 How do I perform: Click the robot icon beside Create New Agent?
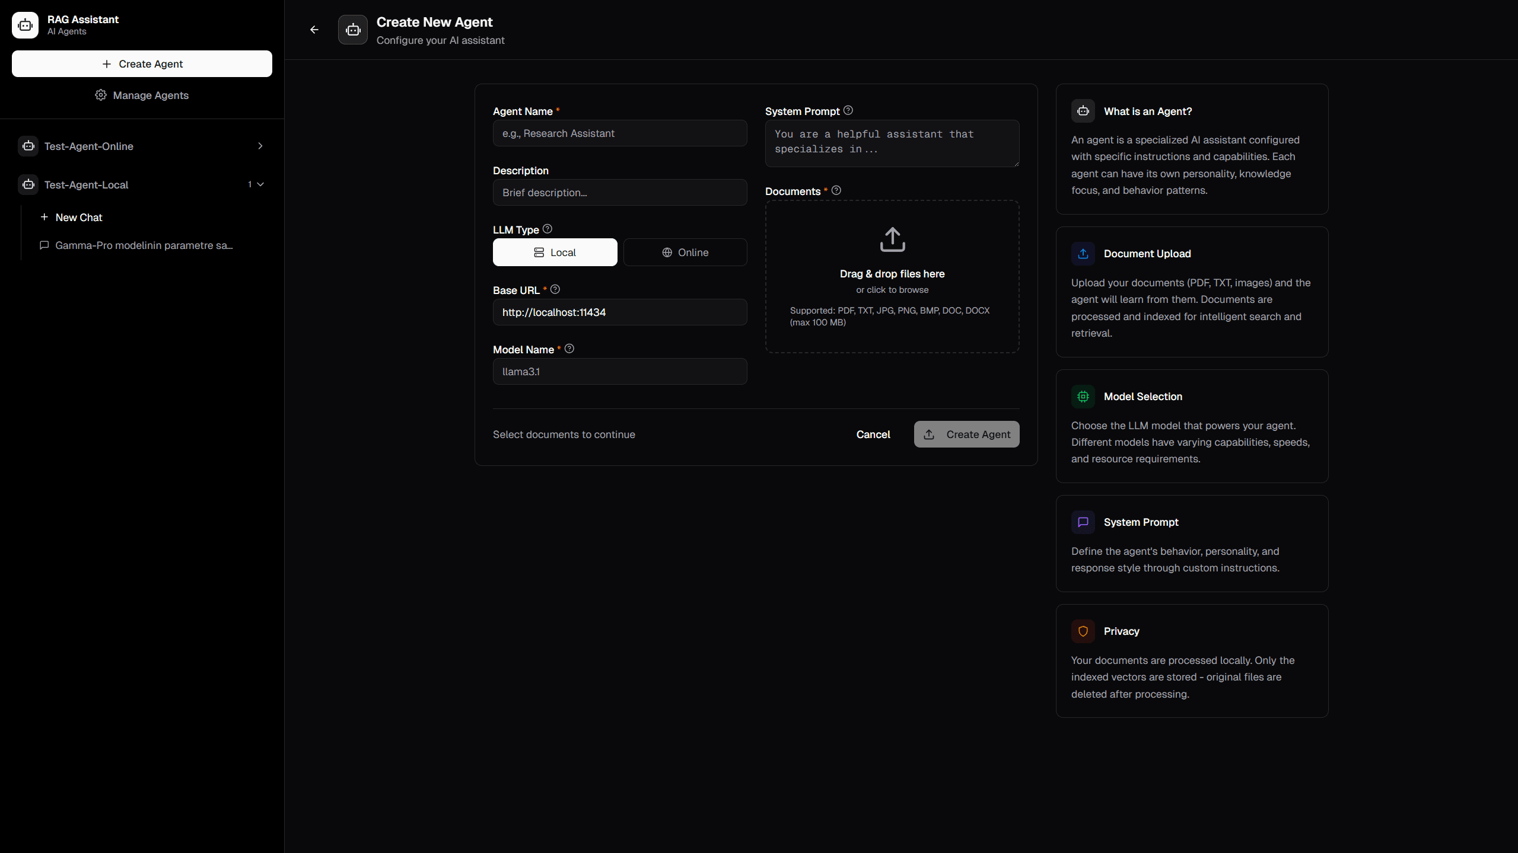pyautogui.click(x=353, y=30)
